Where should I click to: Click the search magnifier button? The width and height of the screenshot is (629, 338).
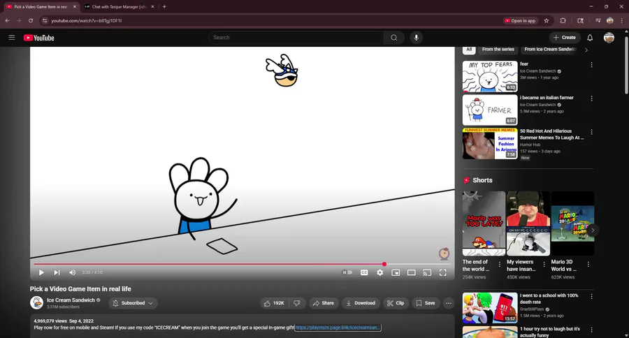click(394, 38)
